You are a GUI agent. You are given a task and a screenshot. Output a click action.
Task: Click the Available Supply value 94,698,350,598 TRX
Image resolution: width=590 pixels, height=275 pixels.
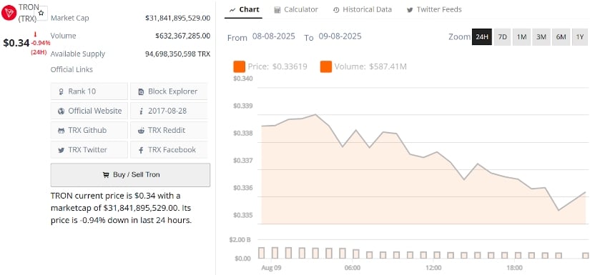(177, 54)
